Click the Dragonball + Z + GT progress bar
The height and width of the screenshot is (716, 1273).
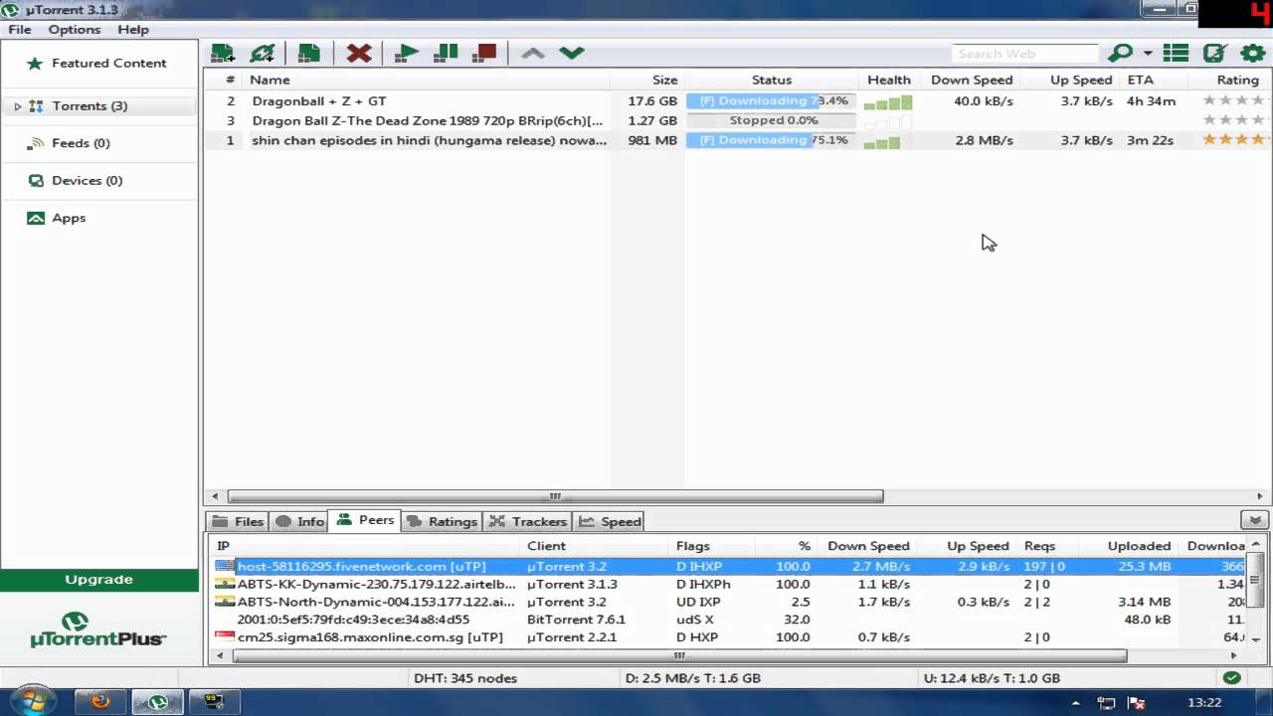[771, 101]
